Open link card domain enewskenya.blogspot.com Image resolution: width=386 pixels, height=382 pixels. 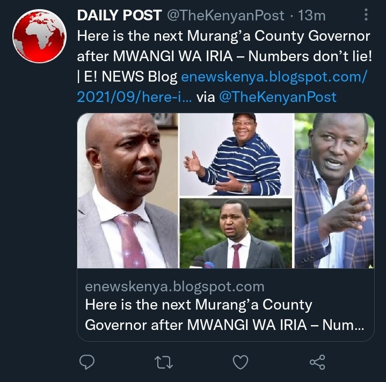coord(174,286)
